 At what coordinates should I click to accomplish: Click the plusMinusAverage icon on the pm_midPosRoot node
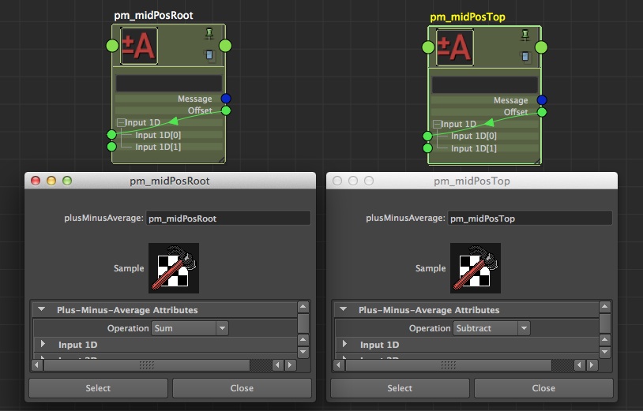[139, 47]
